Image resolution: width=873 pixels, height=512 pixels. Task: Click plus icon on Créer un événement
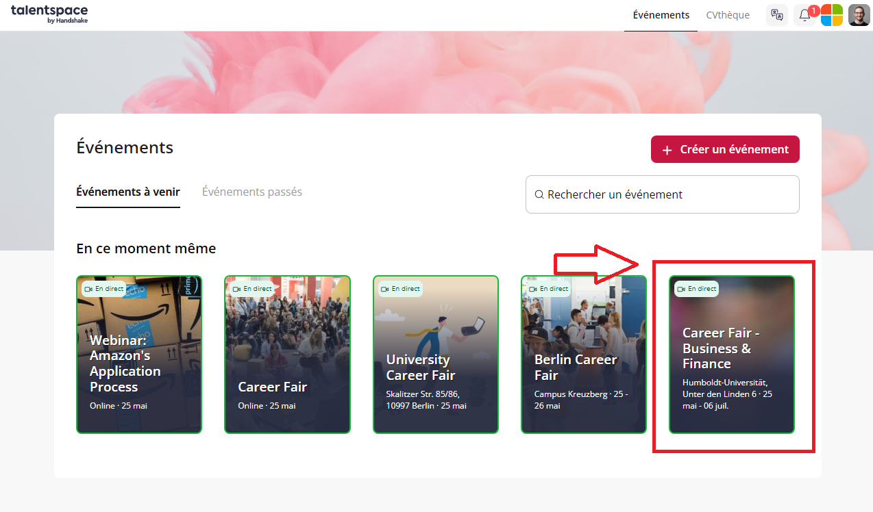667,150
